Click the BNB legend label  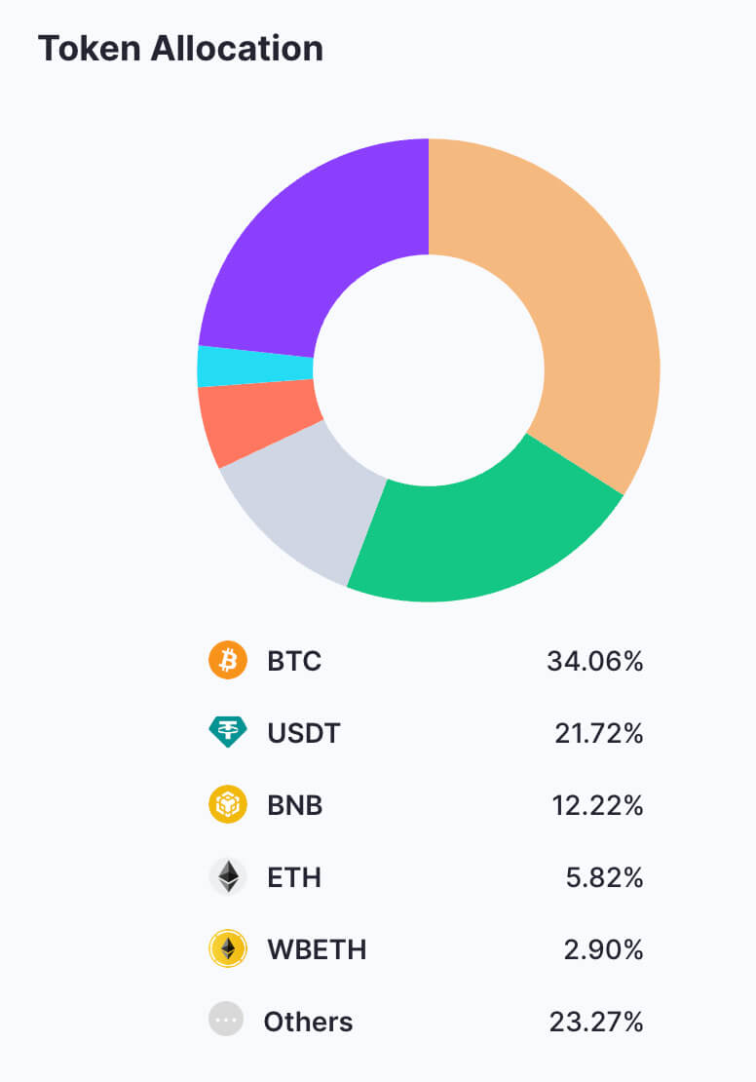pyautogui.click(x=295, y=805)
